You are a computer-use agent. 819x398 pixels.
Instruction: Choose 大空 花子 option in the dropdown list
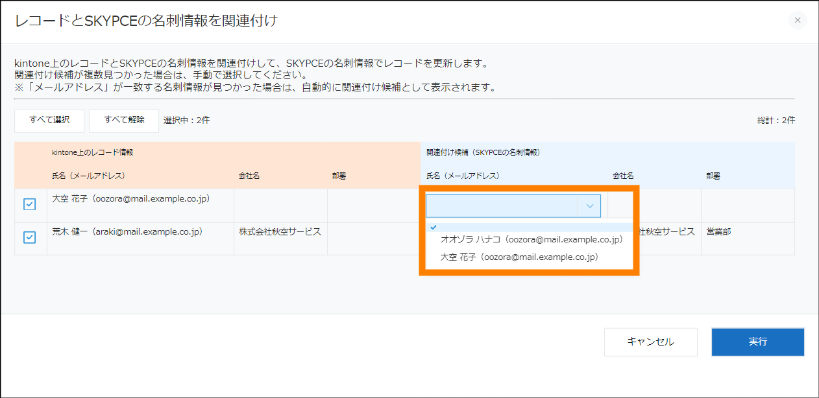(x=519, y=257)
